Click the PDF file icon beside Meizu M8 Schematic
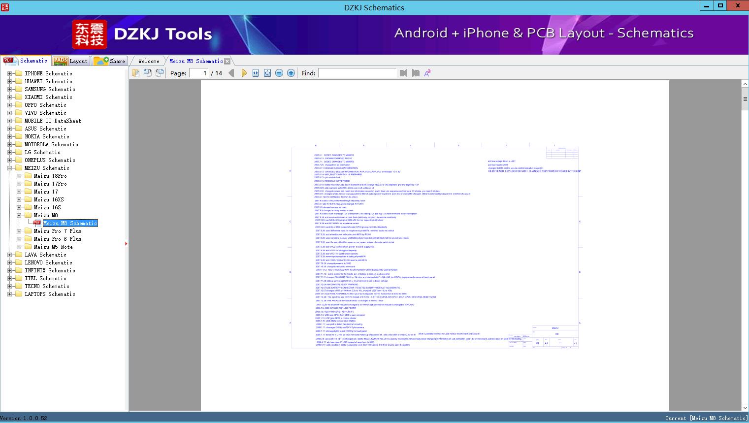The height and width of the screenshot is (423, 749). (37, 223)
